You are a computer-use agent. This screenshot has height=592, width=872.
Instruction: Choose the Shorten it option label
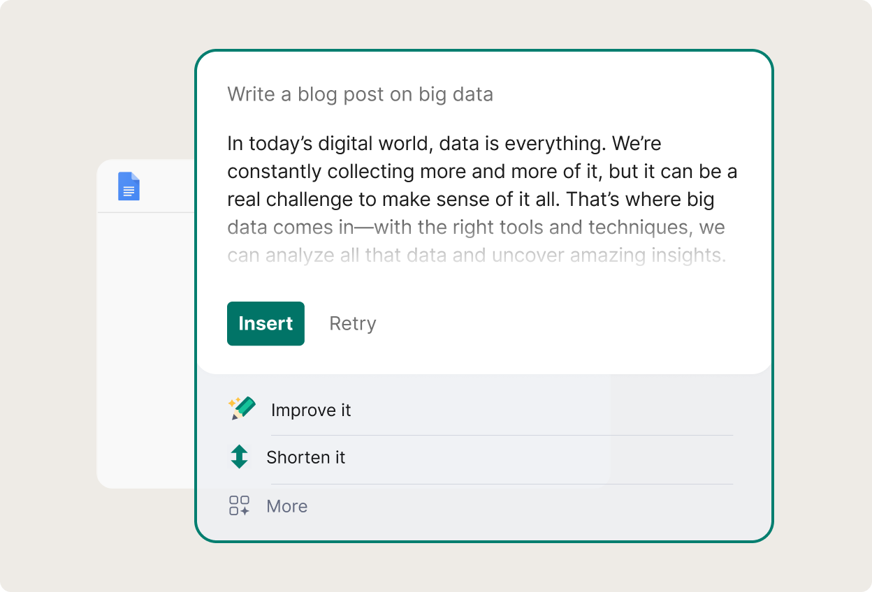click(306, 457)
